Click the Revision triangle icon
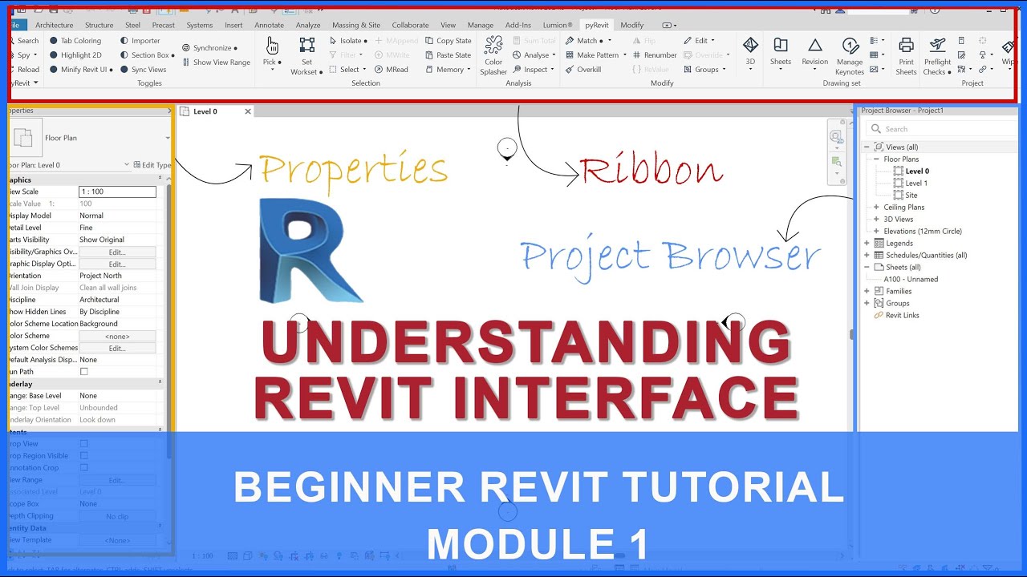1027x577 pixels. click(814, 45)
